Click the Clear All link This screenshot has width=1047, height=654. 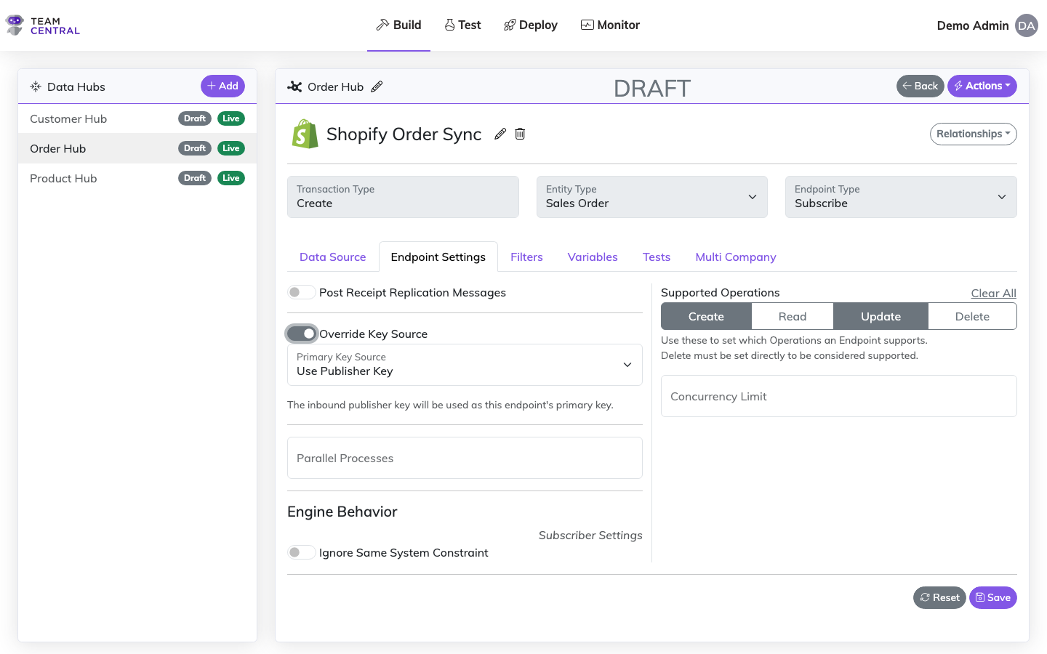993,293
